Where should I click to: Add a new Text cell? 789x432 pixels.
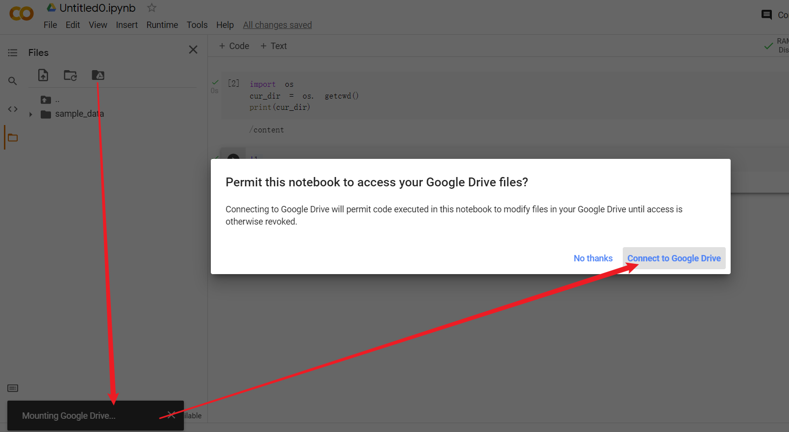click(274, 46)
